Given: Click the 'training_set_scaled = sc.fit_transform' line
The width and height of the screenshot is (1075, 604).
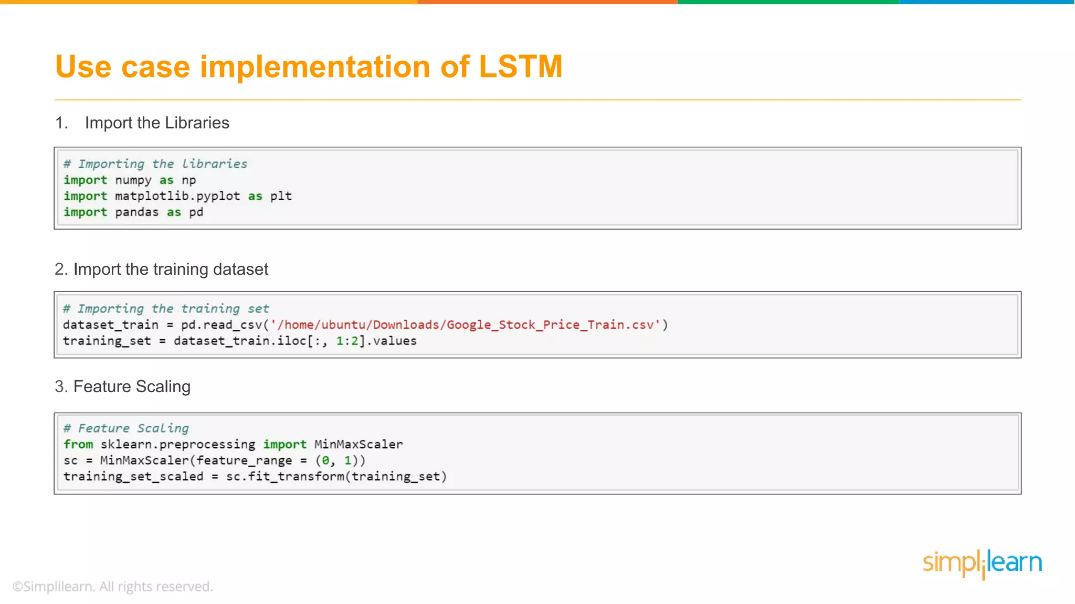Looking at the screenshot, I should (255, 477).
